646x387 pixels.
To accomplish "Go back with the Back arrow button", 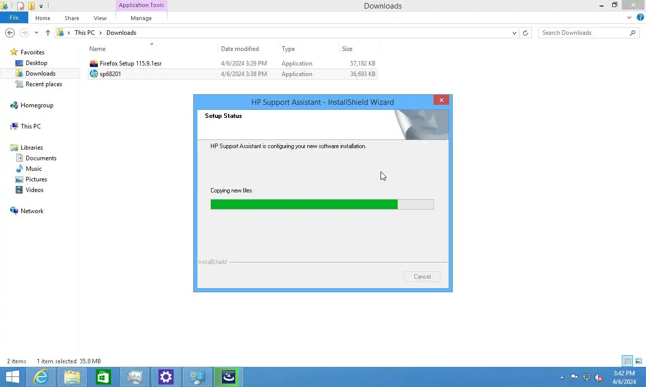I will (10, 33).
